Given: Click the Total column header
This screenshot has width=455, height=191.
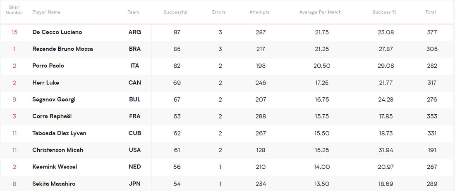Looking at the screenshot, I should pos(431,12).
